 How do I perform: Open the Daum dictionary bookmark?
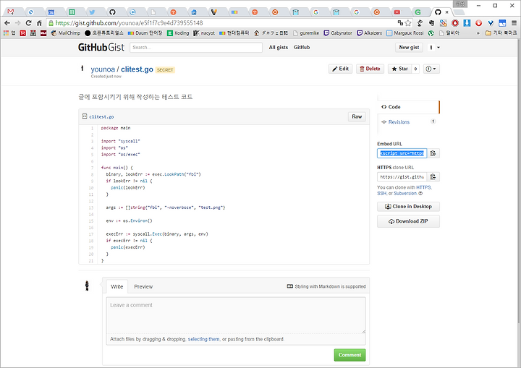pyautogui.click(x=145, y=33)
